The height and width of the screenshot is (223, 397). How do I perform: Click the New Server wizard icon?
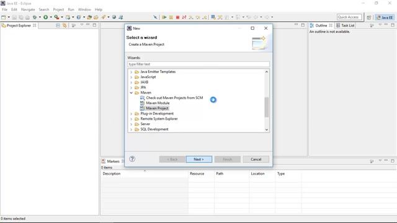(x=68, y=17)
